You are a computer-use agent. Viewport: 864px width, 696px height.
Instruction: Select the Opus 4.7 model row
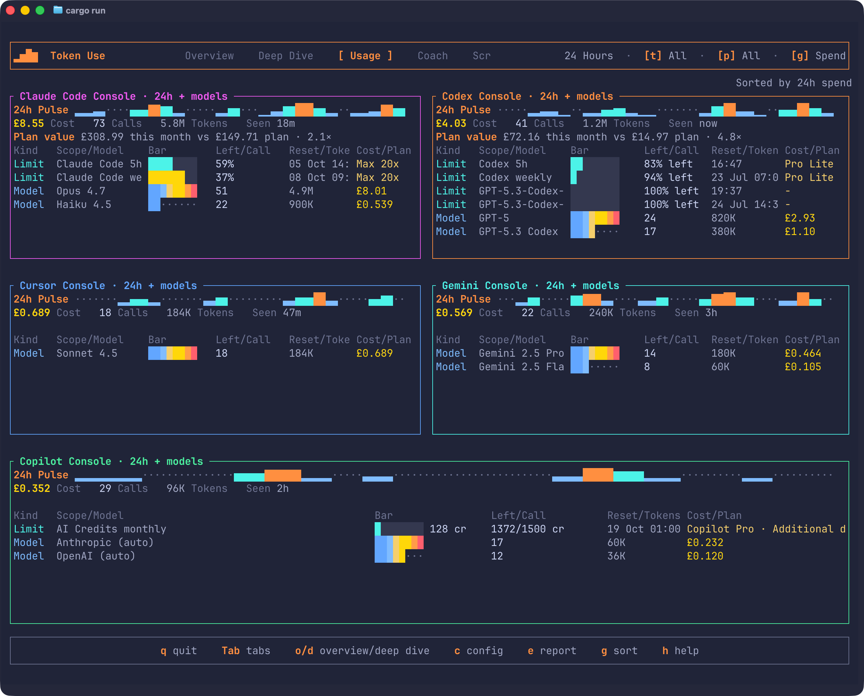pyautogui.click(x=215, y=191)
